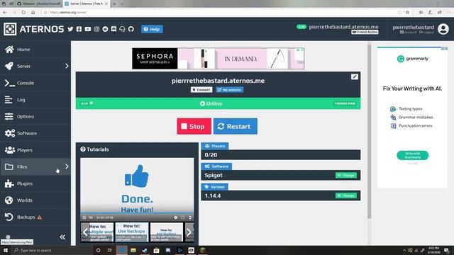The image size is (454, 255).
Task: Click the Aternos logo icon
Action: (10, 29)
